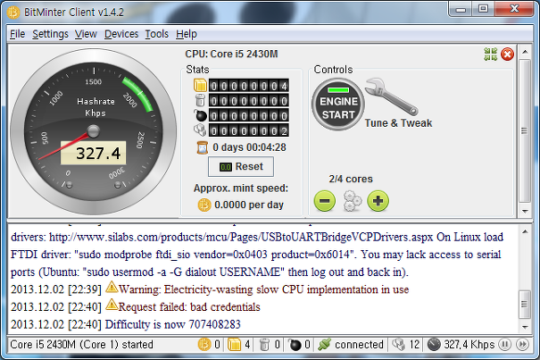The image size is (540, 360).
Task: Pause mining with the status bar pause button
Action: coord(504,345)
